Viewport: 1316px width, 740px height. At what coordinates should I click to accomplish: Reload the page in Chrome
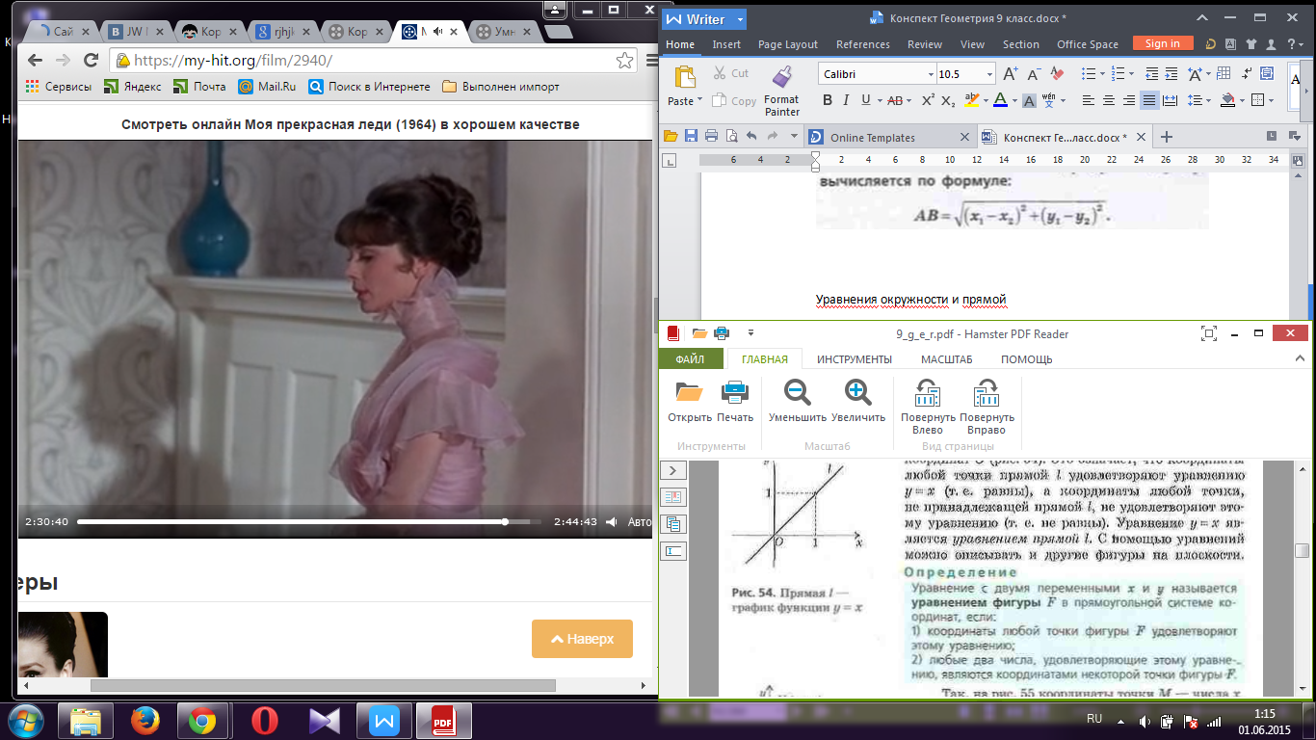tap(91, 60)
